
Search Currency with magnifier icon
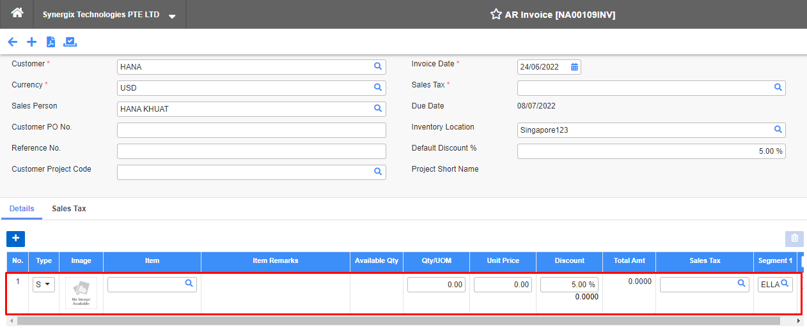(x=378, y=87)
